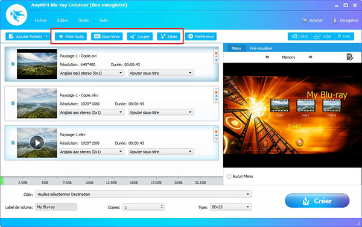This screenshot has height=227, width=362.
Task: Move Paysage-1 - Copie.mkv down
Action: (x=217, y=99)
